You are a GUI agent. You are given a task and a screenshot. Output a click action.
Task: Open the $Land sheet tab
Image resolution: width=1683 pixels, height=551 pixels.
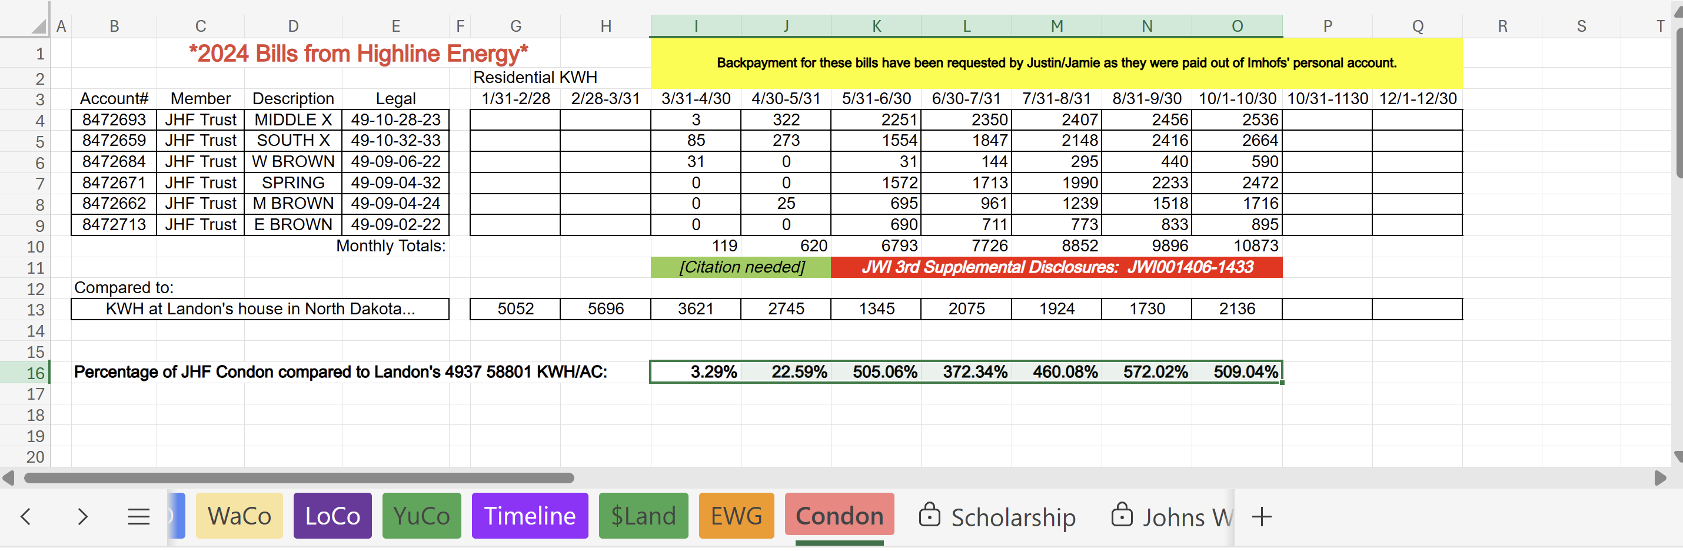click(x=643, y=516)
